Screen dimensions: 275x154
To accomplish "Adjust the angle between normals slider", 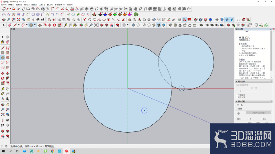I will 240,91.
